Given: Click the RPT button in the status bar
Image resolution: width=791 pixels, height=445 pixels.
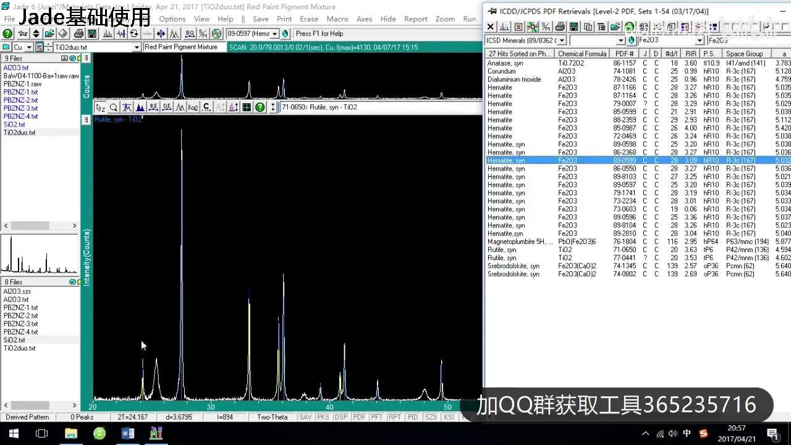Looking at the screenshot, I should [394, 417].
